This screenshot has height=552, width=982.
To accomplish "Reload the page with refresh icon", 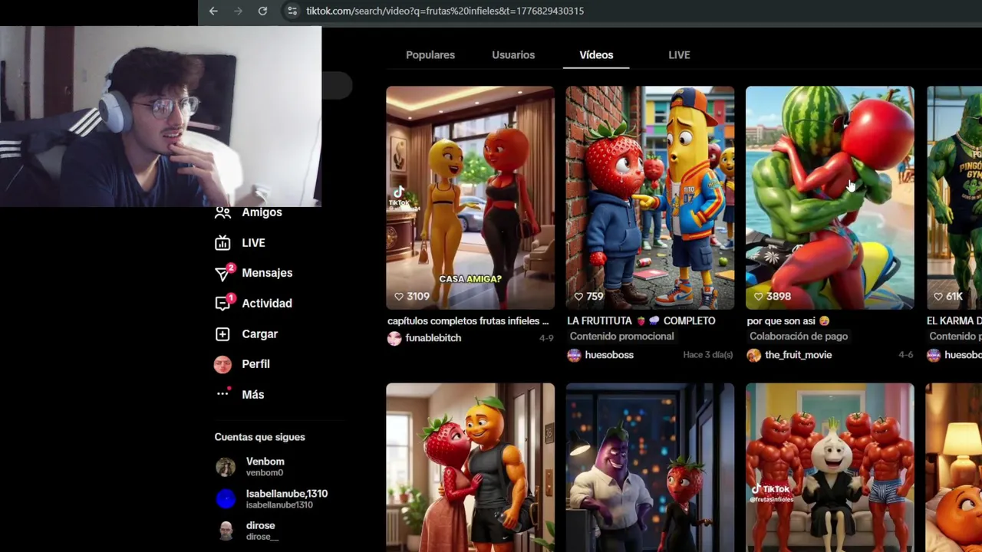I will tap(262, 11).
